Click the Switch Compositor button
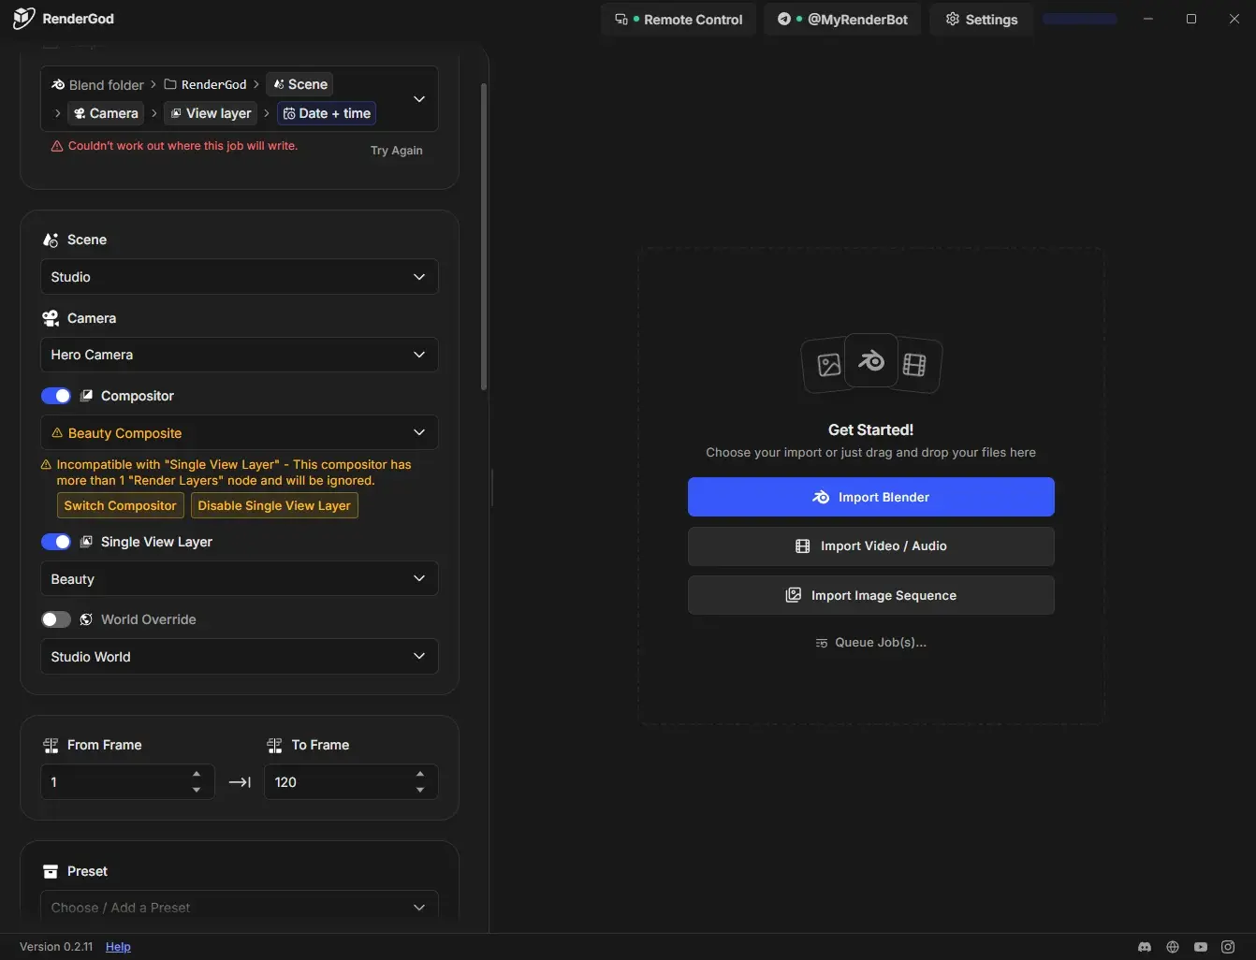Viewport: 1256px width, 960px height. 120,505
